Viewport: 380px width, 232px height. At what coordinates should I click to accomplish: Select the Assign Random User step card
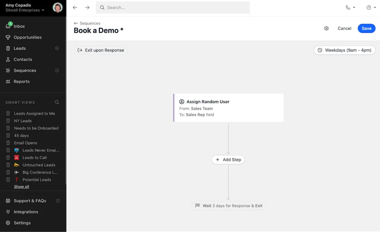(x=228, y=108)
